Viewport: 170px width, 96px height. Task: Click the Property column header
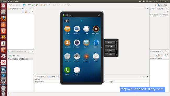(153, 58)
